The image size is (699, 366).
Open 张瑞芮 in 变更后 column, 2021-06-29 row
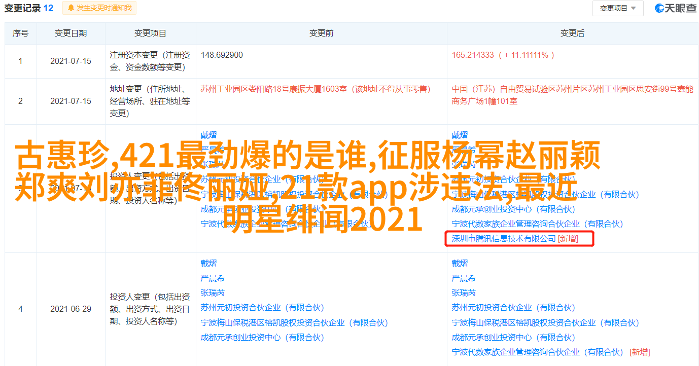[x=464, y=292]
